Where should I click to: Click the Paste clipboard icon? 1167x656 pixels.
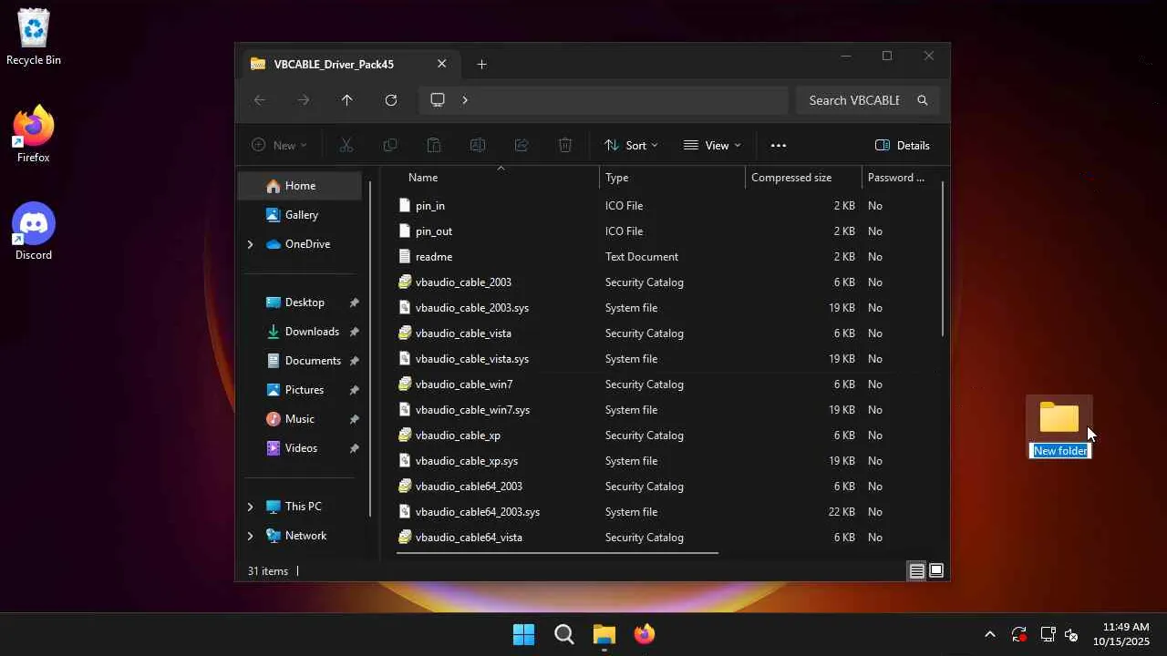pyautogui.click(x=434, y=146)
